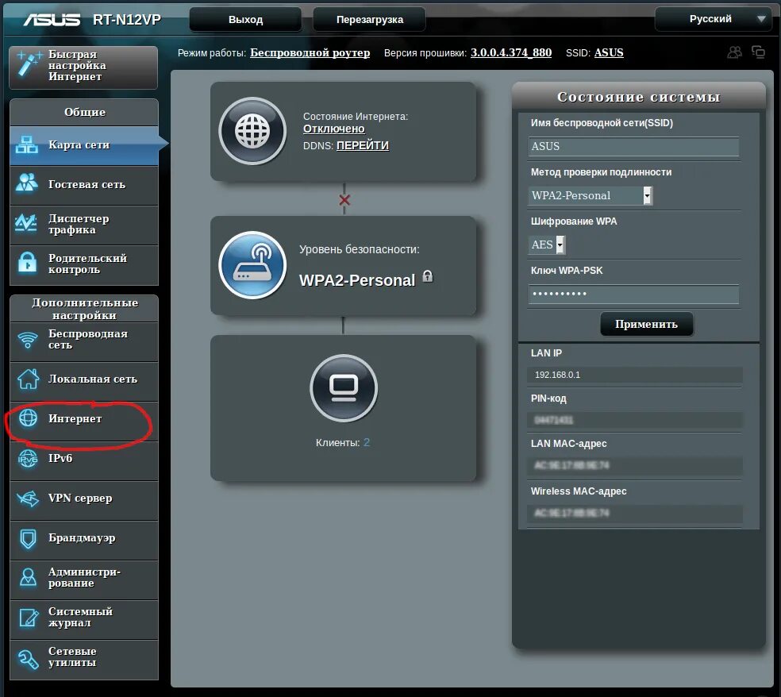The height and width of the screenshot is (697, 781).
Task: Click the Карта сети network map icon
Action: tap(26, 144)
